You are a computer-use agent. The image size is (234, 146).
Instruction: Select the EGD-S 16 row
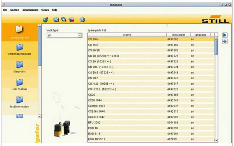(x=151, y=134)
